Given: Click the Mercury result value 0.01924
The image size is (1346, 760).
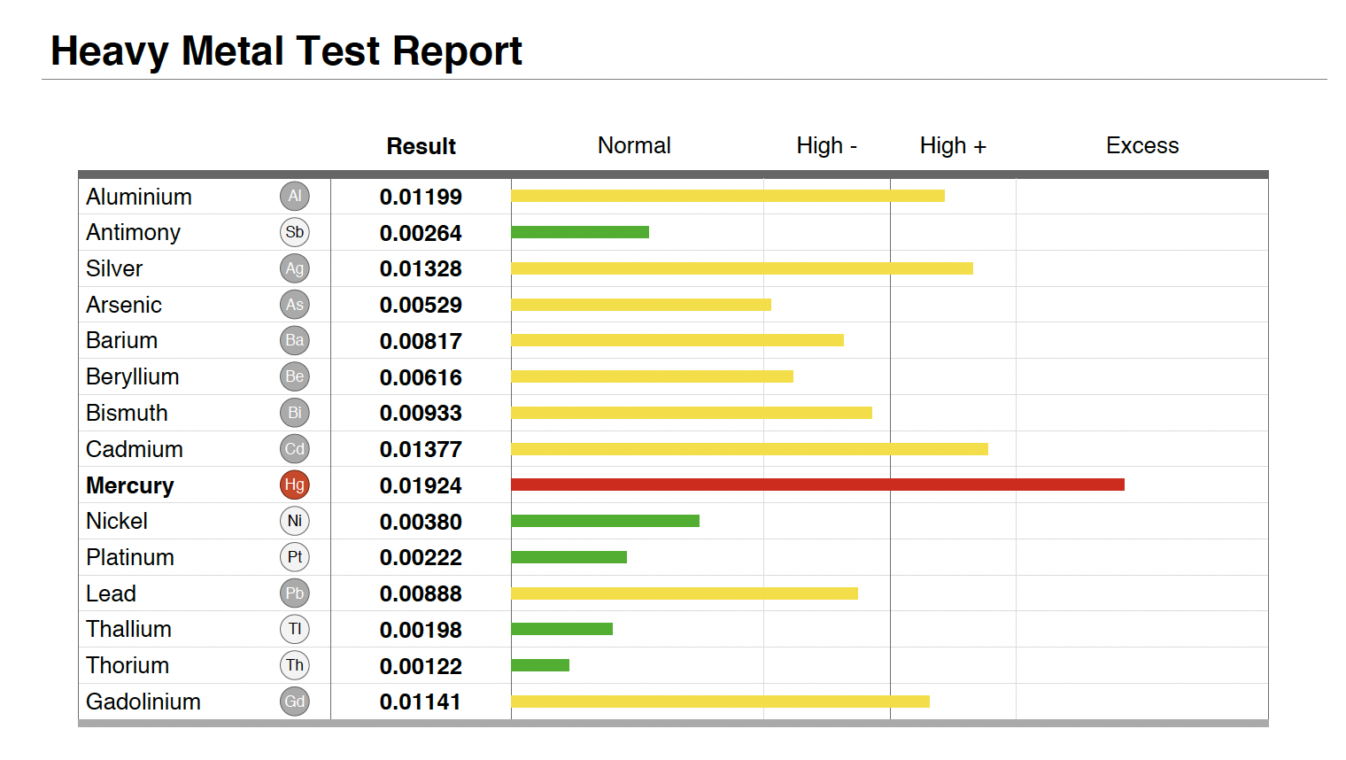Looking at the screenshot, I should point(421,485).
